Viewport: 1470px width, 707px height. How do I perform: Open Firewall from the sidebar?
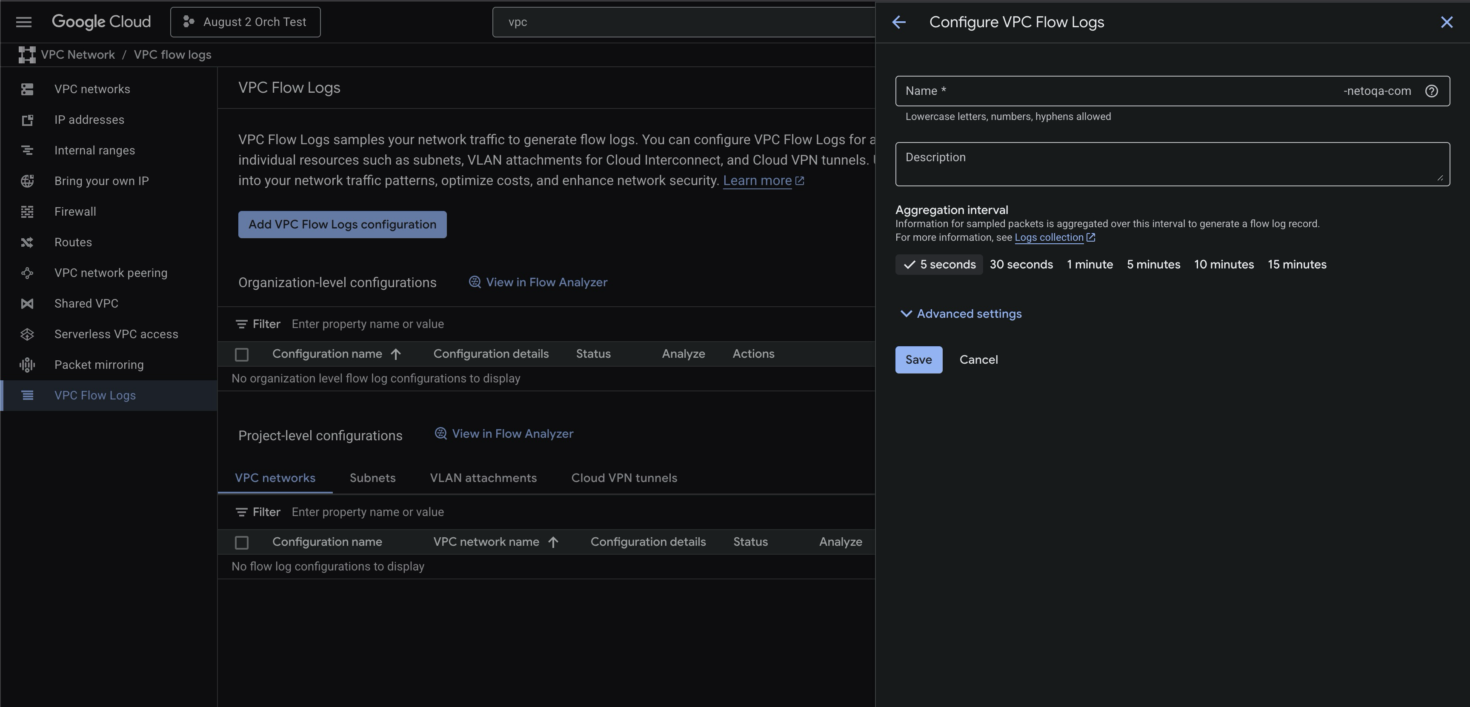(75, 211)
